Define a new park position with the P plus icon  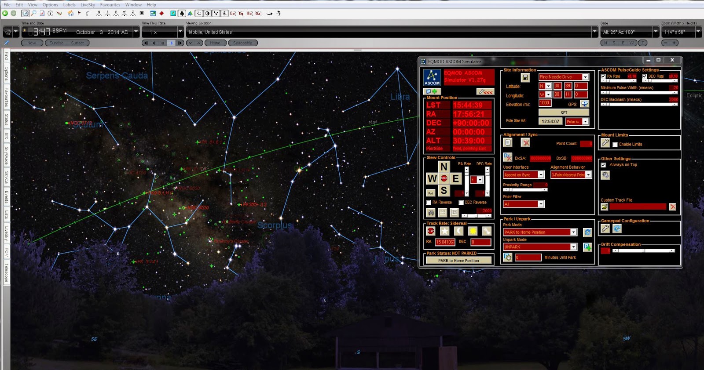click(x=587, y=247)
